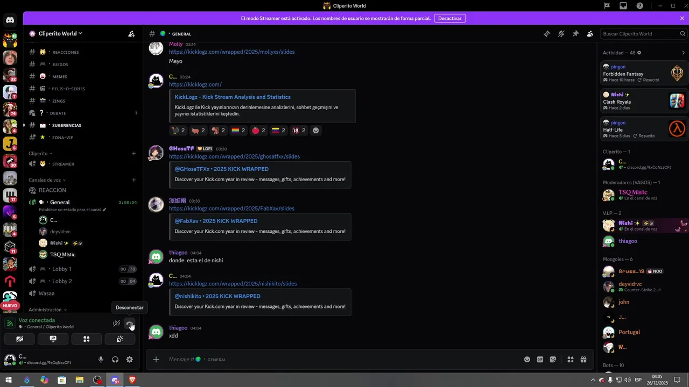Click Desactivar streamer mode button
689x387 pixels.
449,18
